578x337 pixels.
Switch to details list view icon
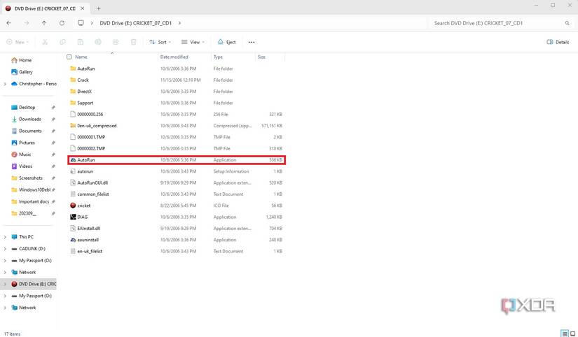(x=565, y=334)
